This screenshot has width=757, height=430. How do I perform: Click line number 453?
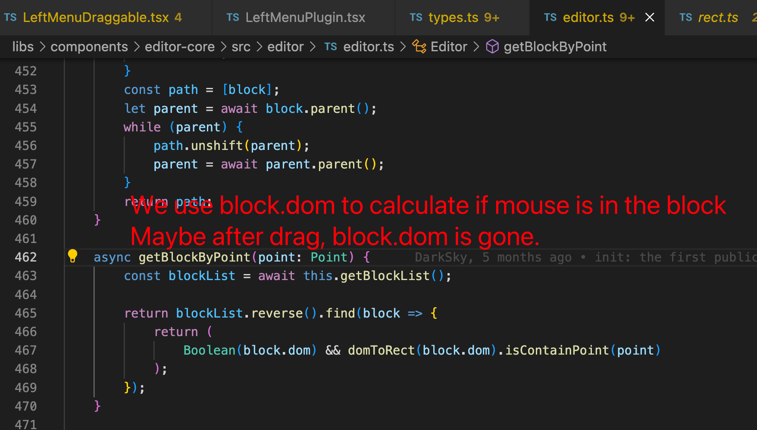(26, 90)
